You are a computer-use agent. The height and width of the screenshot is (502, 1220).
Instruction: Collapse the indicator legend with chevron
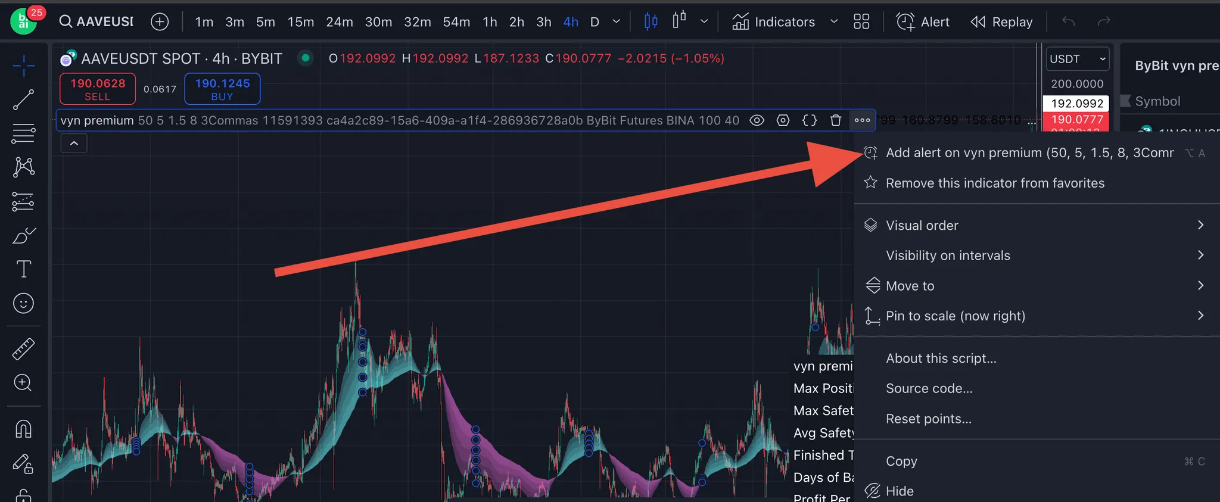point(74,144)
